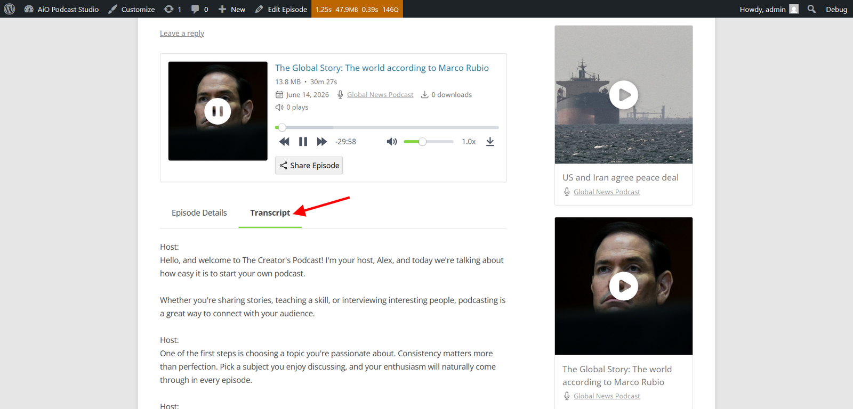Click Edit Episode in the toolbar
The image size is (853, 409).
click(281, 9)
